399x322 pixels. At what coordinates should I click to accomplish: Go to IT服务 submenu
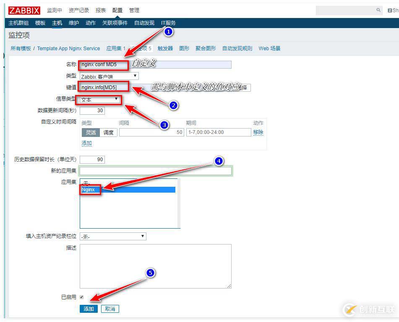[168, 23]
